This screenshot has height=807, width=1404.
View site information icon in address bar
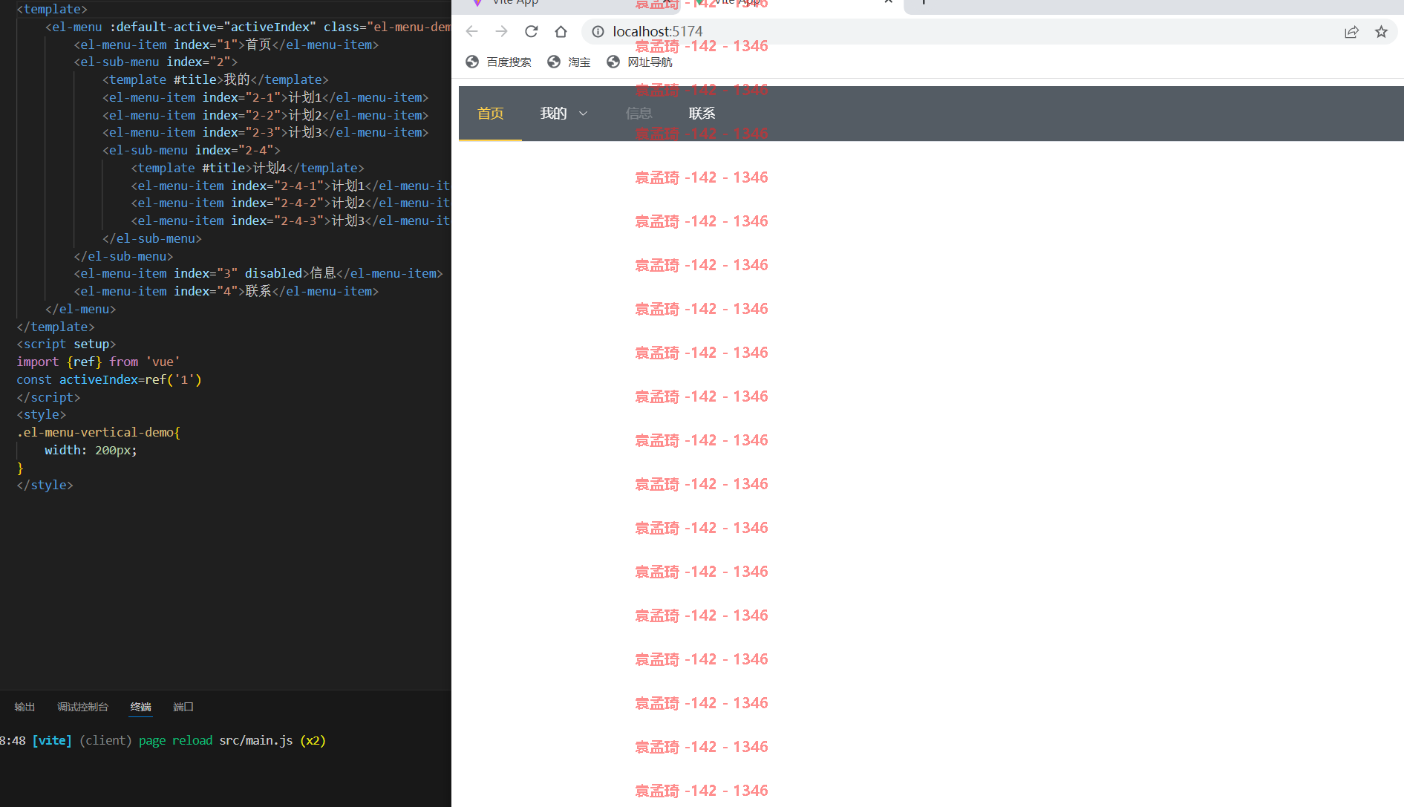point(598,31)
